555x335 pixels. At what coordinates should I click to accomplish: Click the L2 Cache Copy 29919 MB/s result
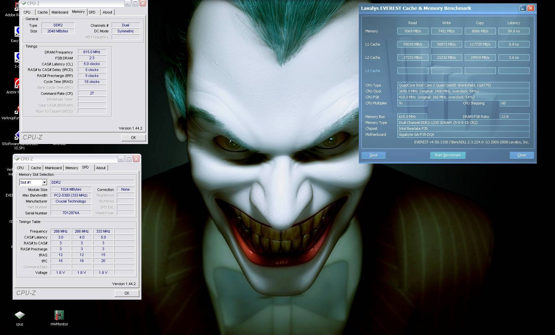pyautogui.click(x=480, y=57)
